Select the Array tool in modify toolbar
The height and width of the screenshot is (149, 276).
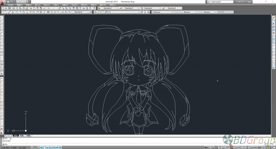[x=274, y=30]
